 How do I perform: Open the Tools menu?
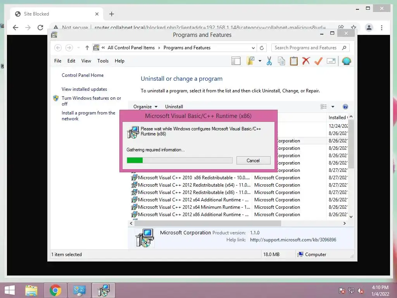(x=103, y=61)
